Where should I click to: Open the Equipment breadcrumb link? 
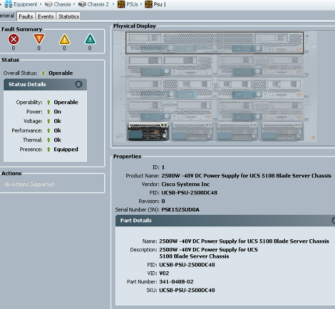point(25,5)
